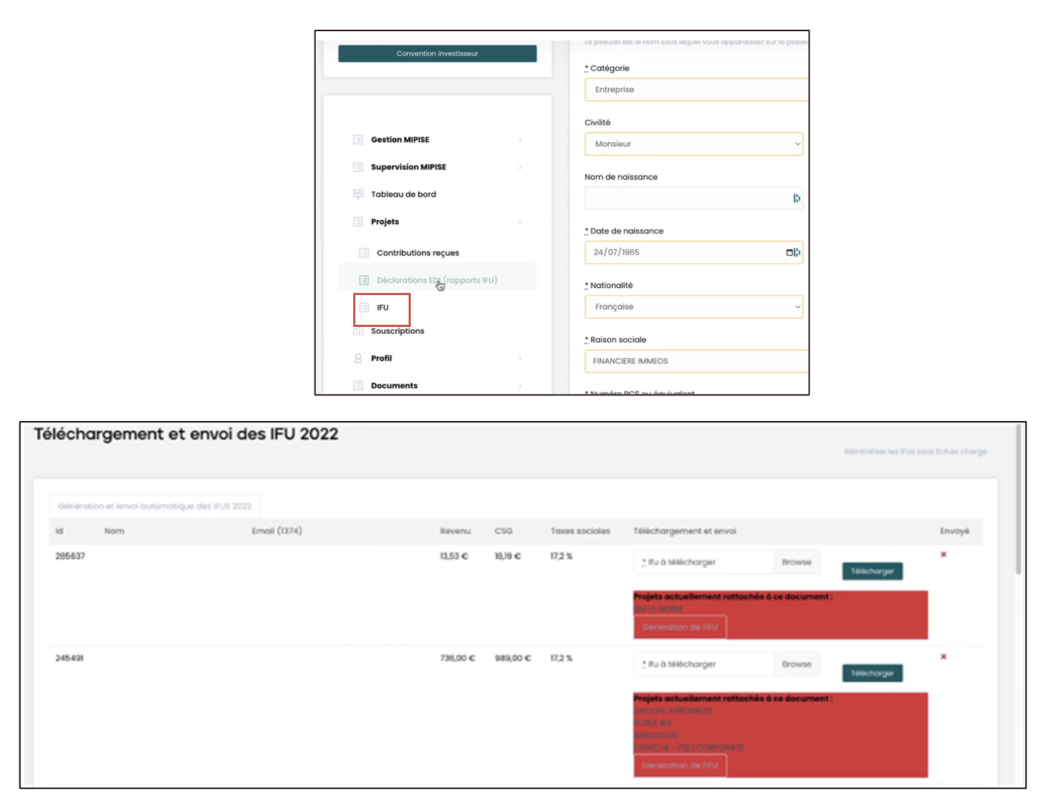Viewport: 1039px width, 802px height.
Task: Open calendar picker in Date de naissance
Action: [790, 253]
